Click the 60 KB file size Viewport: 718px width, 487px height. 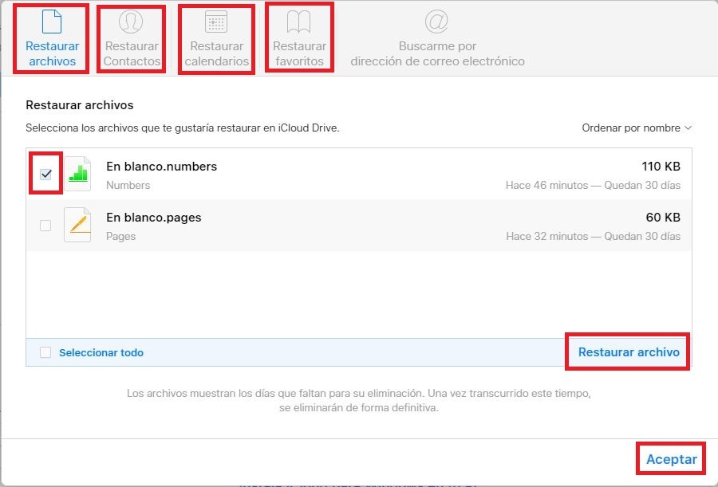(x=663, y=218)
